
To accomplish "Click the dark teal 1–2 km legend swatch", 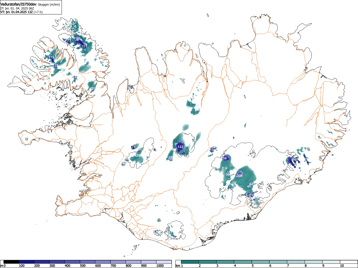I will (190, 262).
